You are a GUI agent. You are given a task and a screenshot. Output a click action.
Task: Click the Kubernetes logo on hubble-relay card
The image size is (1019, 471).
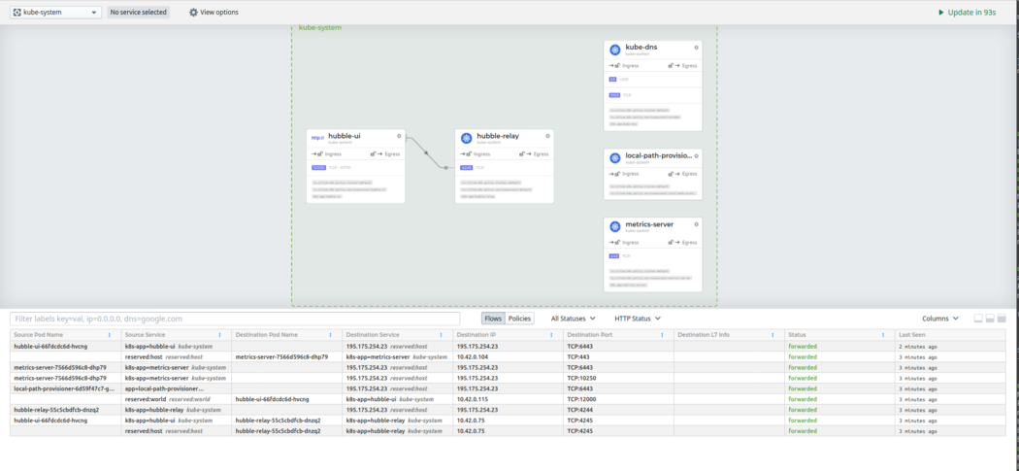(x=467, y=138)
